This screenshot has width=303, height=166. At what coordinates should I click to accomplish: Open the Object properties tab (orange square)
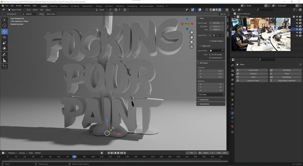click(x=233, y=100)
